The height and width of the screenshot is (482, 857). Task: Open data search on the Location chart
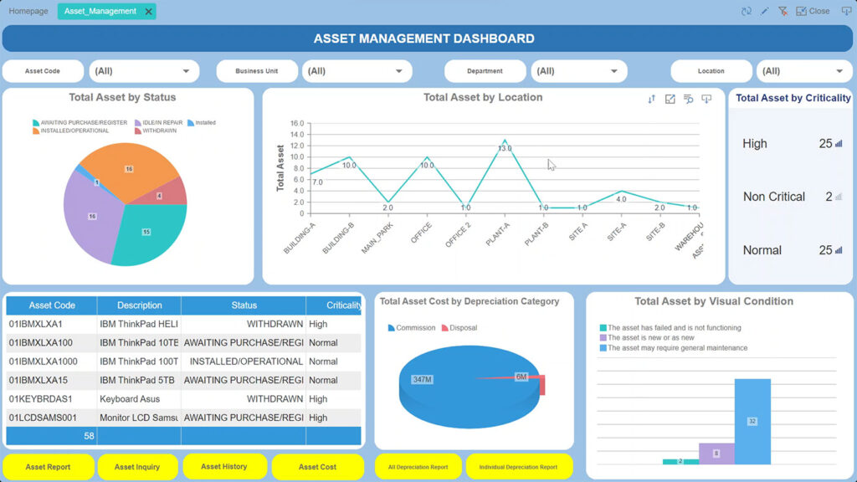click(688, 99)
